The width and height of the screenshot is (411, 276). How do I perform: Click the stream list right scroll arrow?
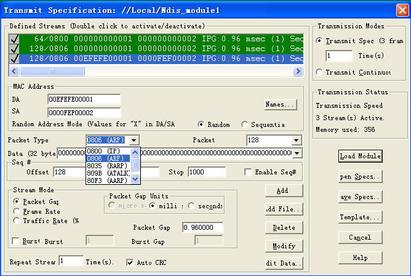point(298,71)
